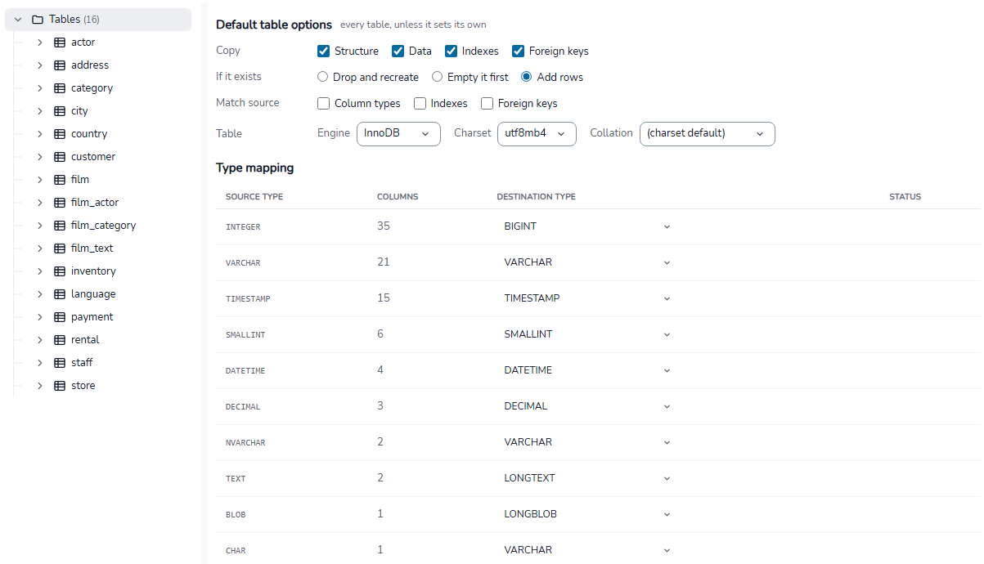
Task: Uncheck the Copy Data checkbox
Action: [x=398, y=51]
